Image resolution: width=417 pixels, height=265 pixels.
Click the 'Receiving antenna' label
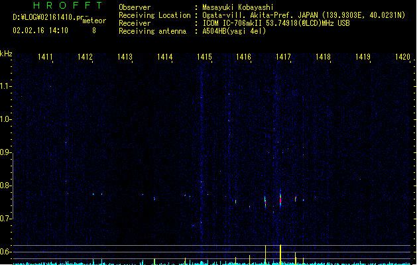[x=152, y=31]
